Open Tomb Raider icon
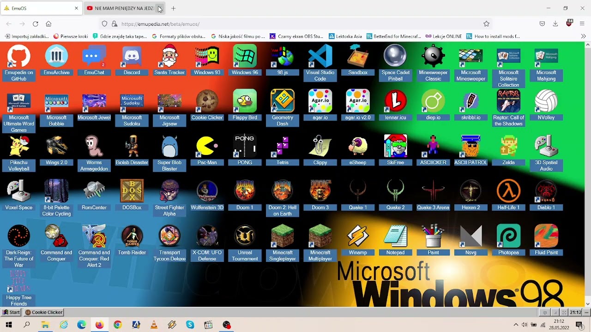Screen dimensions: 591x332 (132, 240)
